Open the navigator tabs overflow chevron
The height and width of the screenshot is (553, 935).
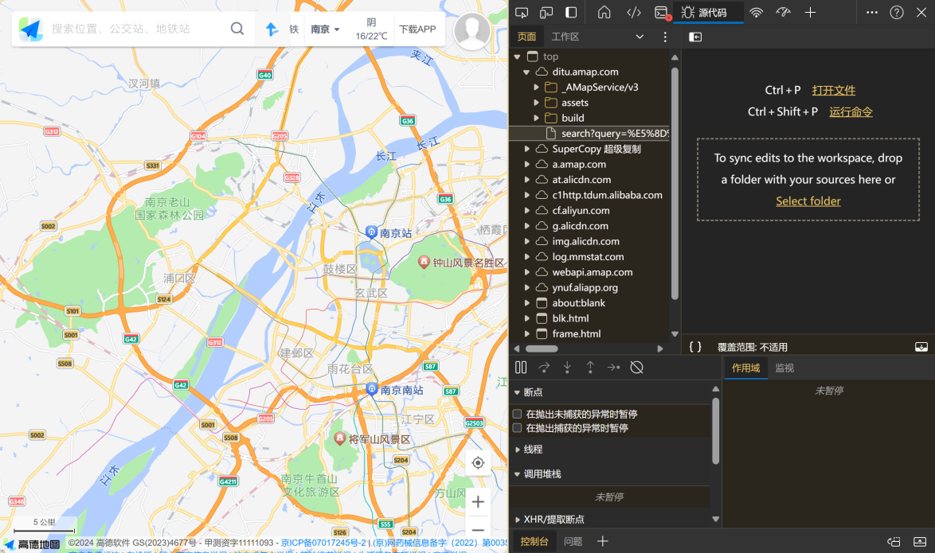[640, 37]
